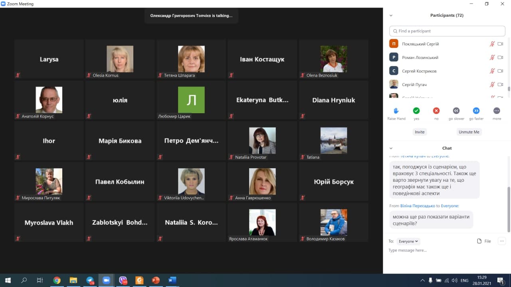This screenshot has height=287, width=511.
Task: Click the Юрій Борсук participant tile
Action: 333,181
